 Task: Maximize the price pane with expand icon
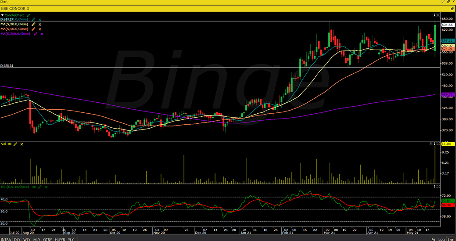click(x=438, y=14)
